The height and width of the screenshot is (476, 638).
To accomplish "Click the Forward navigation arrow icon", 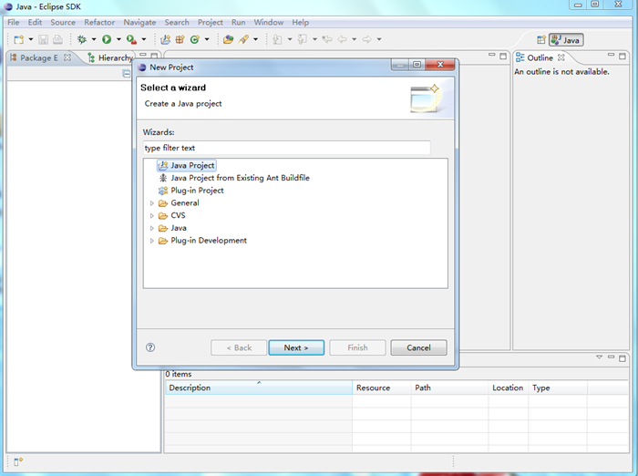I will point(367,39).
